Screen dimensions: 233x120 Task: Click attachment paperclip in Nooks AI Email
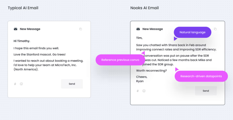tap(138, 91)
